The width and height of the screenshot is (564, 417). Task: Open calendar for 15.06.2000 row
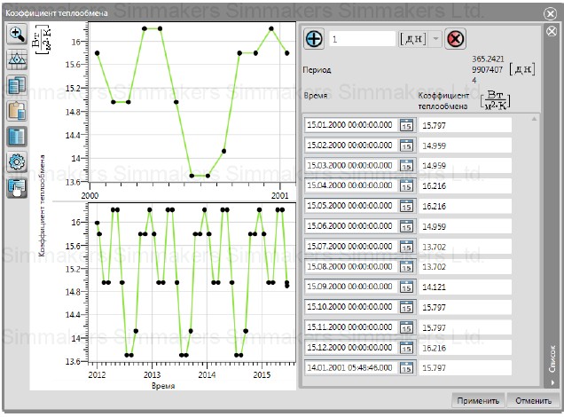406,226
